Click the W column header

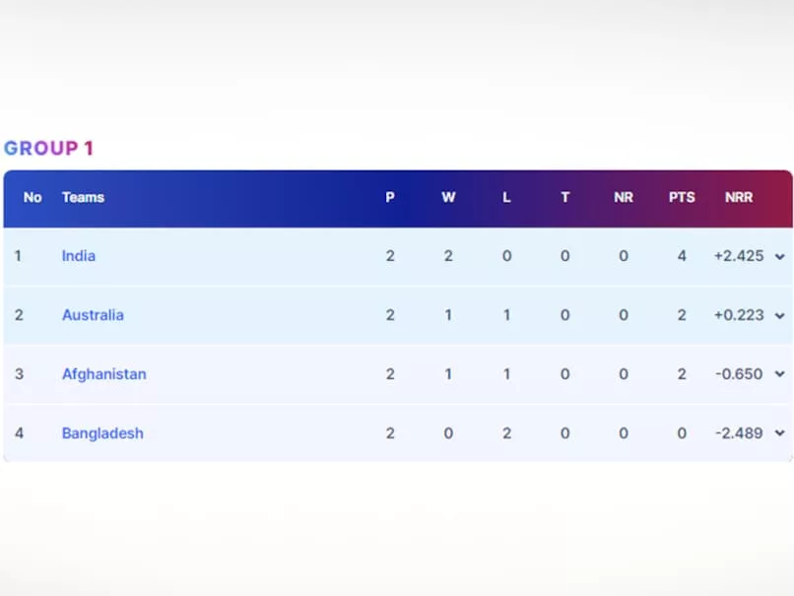point(448,197)
